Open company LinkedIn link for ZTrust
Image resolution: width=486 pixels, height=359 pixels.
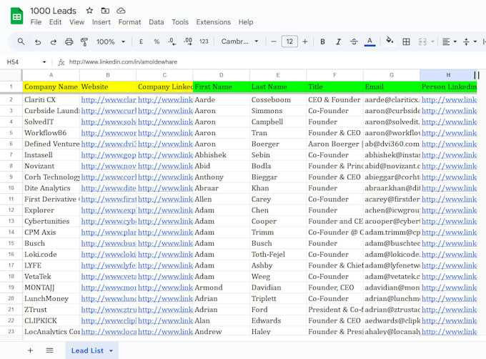(x=166, y=310)
